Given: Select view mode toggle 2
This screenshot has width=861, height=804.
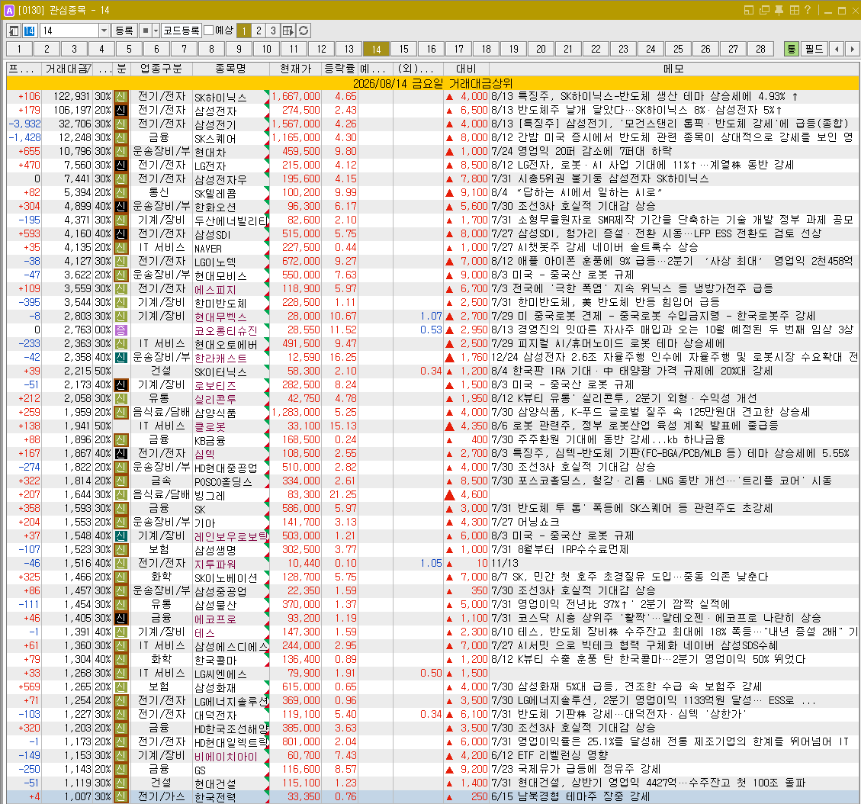Looking at the screenshot, I should pos(259,31).
